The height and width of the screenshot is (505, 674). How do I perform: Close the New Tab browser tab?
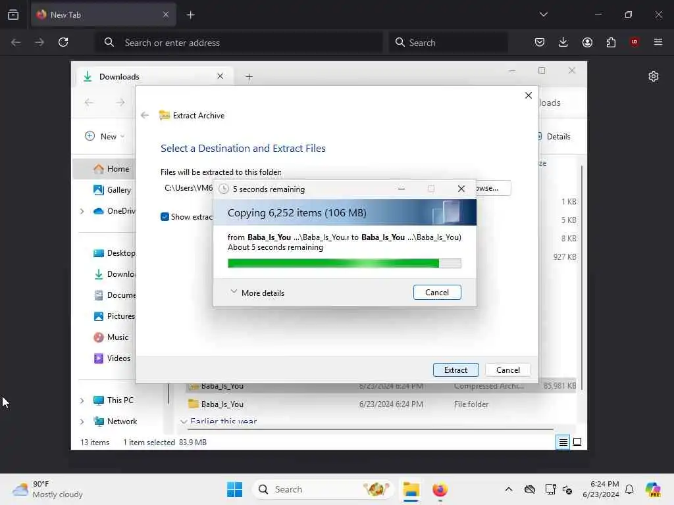click(x=166, y=14)
